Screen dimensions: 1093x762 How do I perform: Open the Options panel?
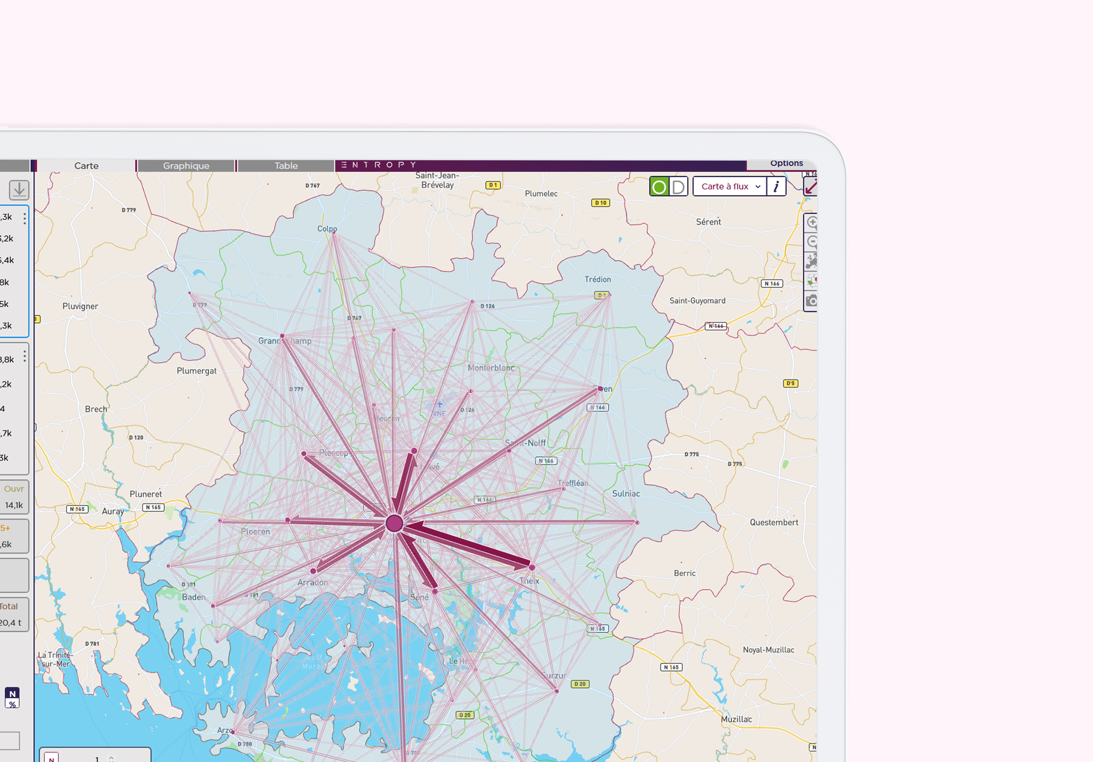pos(786,163)
